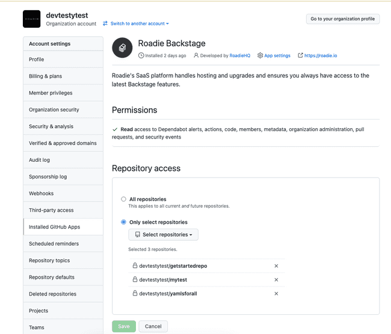Click the devtestytest organization name
391x334 pixels.
[x=67, y=15]
